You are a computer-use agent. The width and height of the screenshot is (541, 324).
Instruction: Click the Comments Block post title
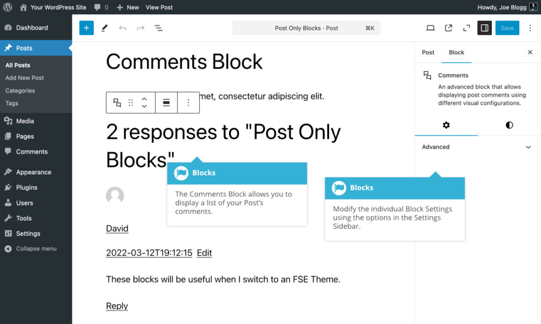tap(184, 62)
